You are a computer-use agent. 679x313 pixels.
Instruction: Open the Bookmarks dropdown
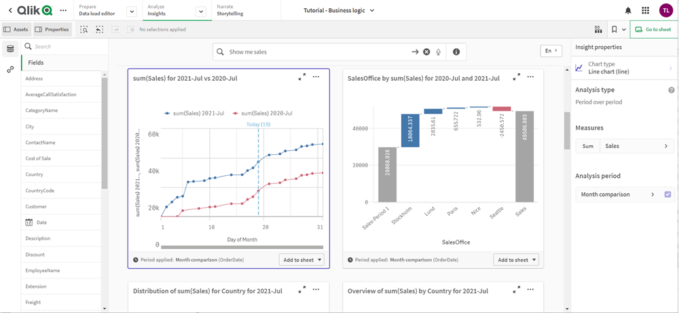618,30
